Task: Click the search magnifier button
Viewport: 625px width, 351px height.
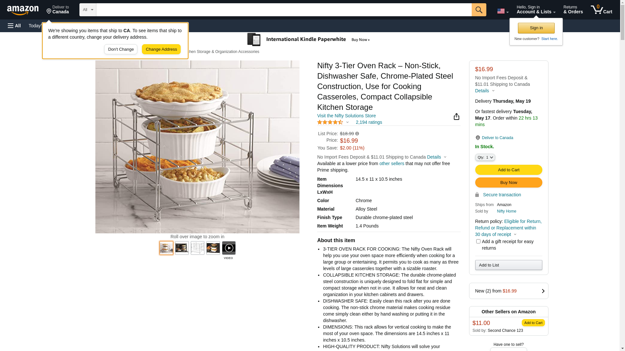Action: [479, 10]
